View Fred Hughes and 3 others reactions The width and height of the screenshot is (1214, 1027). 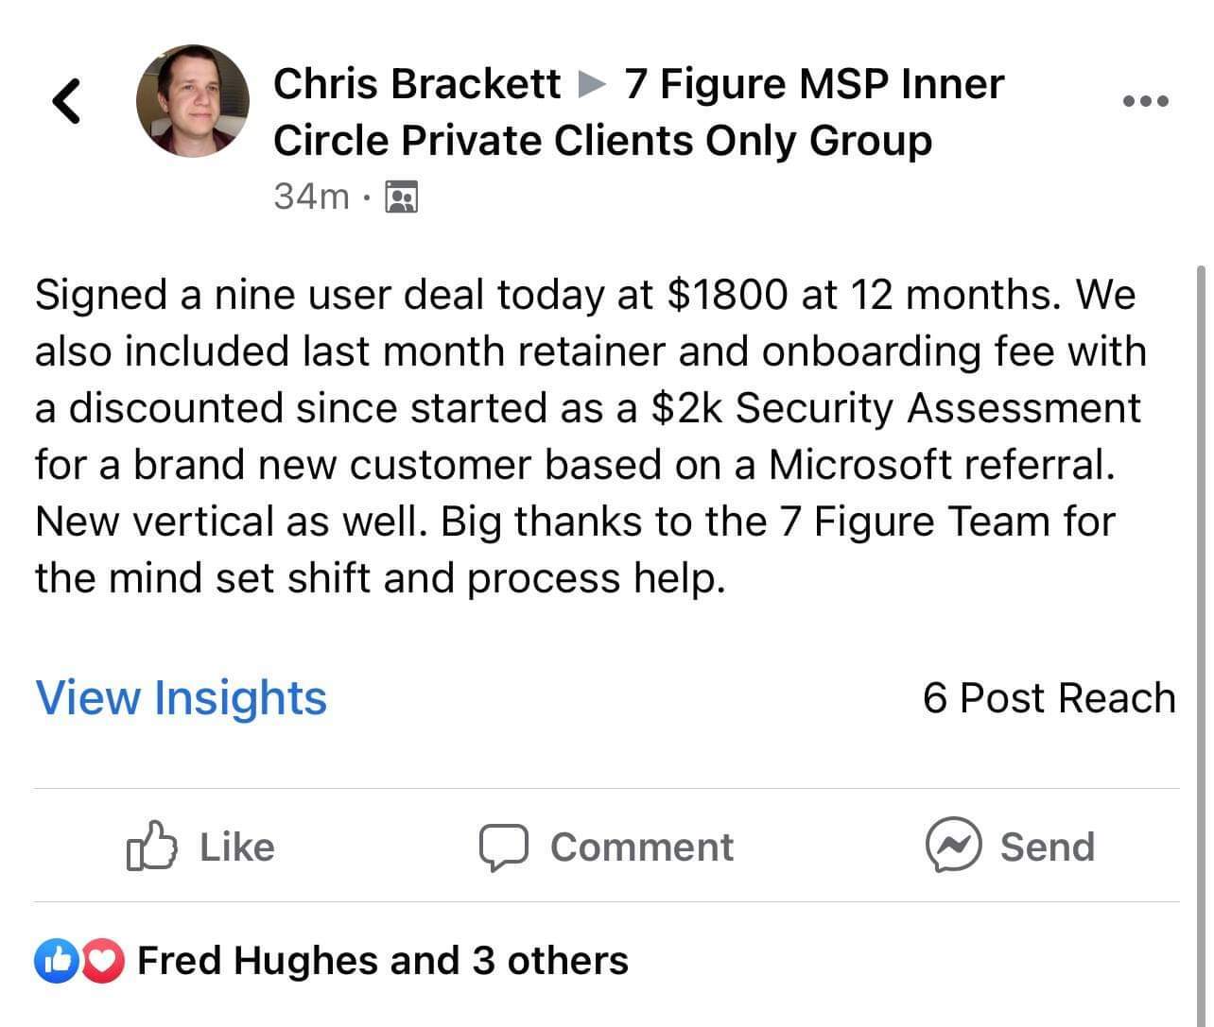click(383, 961)
